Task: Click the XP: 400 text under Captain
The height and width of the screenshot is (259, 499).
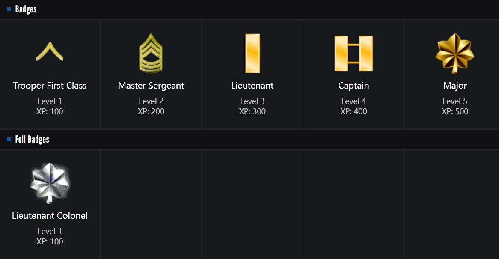Action: (x=353, y=112)
